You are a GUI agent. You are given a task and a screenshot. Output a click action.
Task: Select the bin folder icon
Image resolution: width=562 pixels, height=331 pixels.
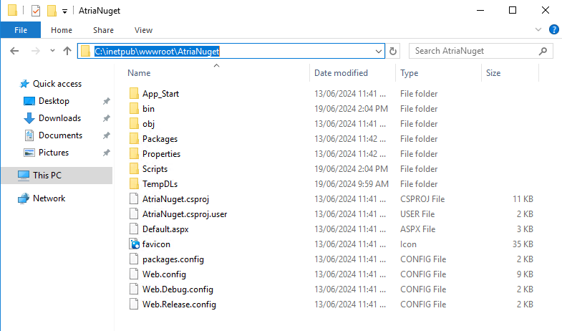[x=134, y=108]
